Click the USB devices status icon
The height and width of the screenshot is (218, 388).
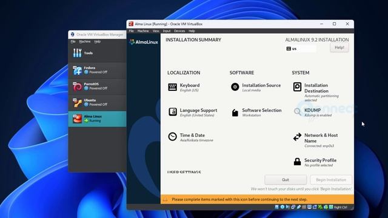click(x=299, y=207)
